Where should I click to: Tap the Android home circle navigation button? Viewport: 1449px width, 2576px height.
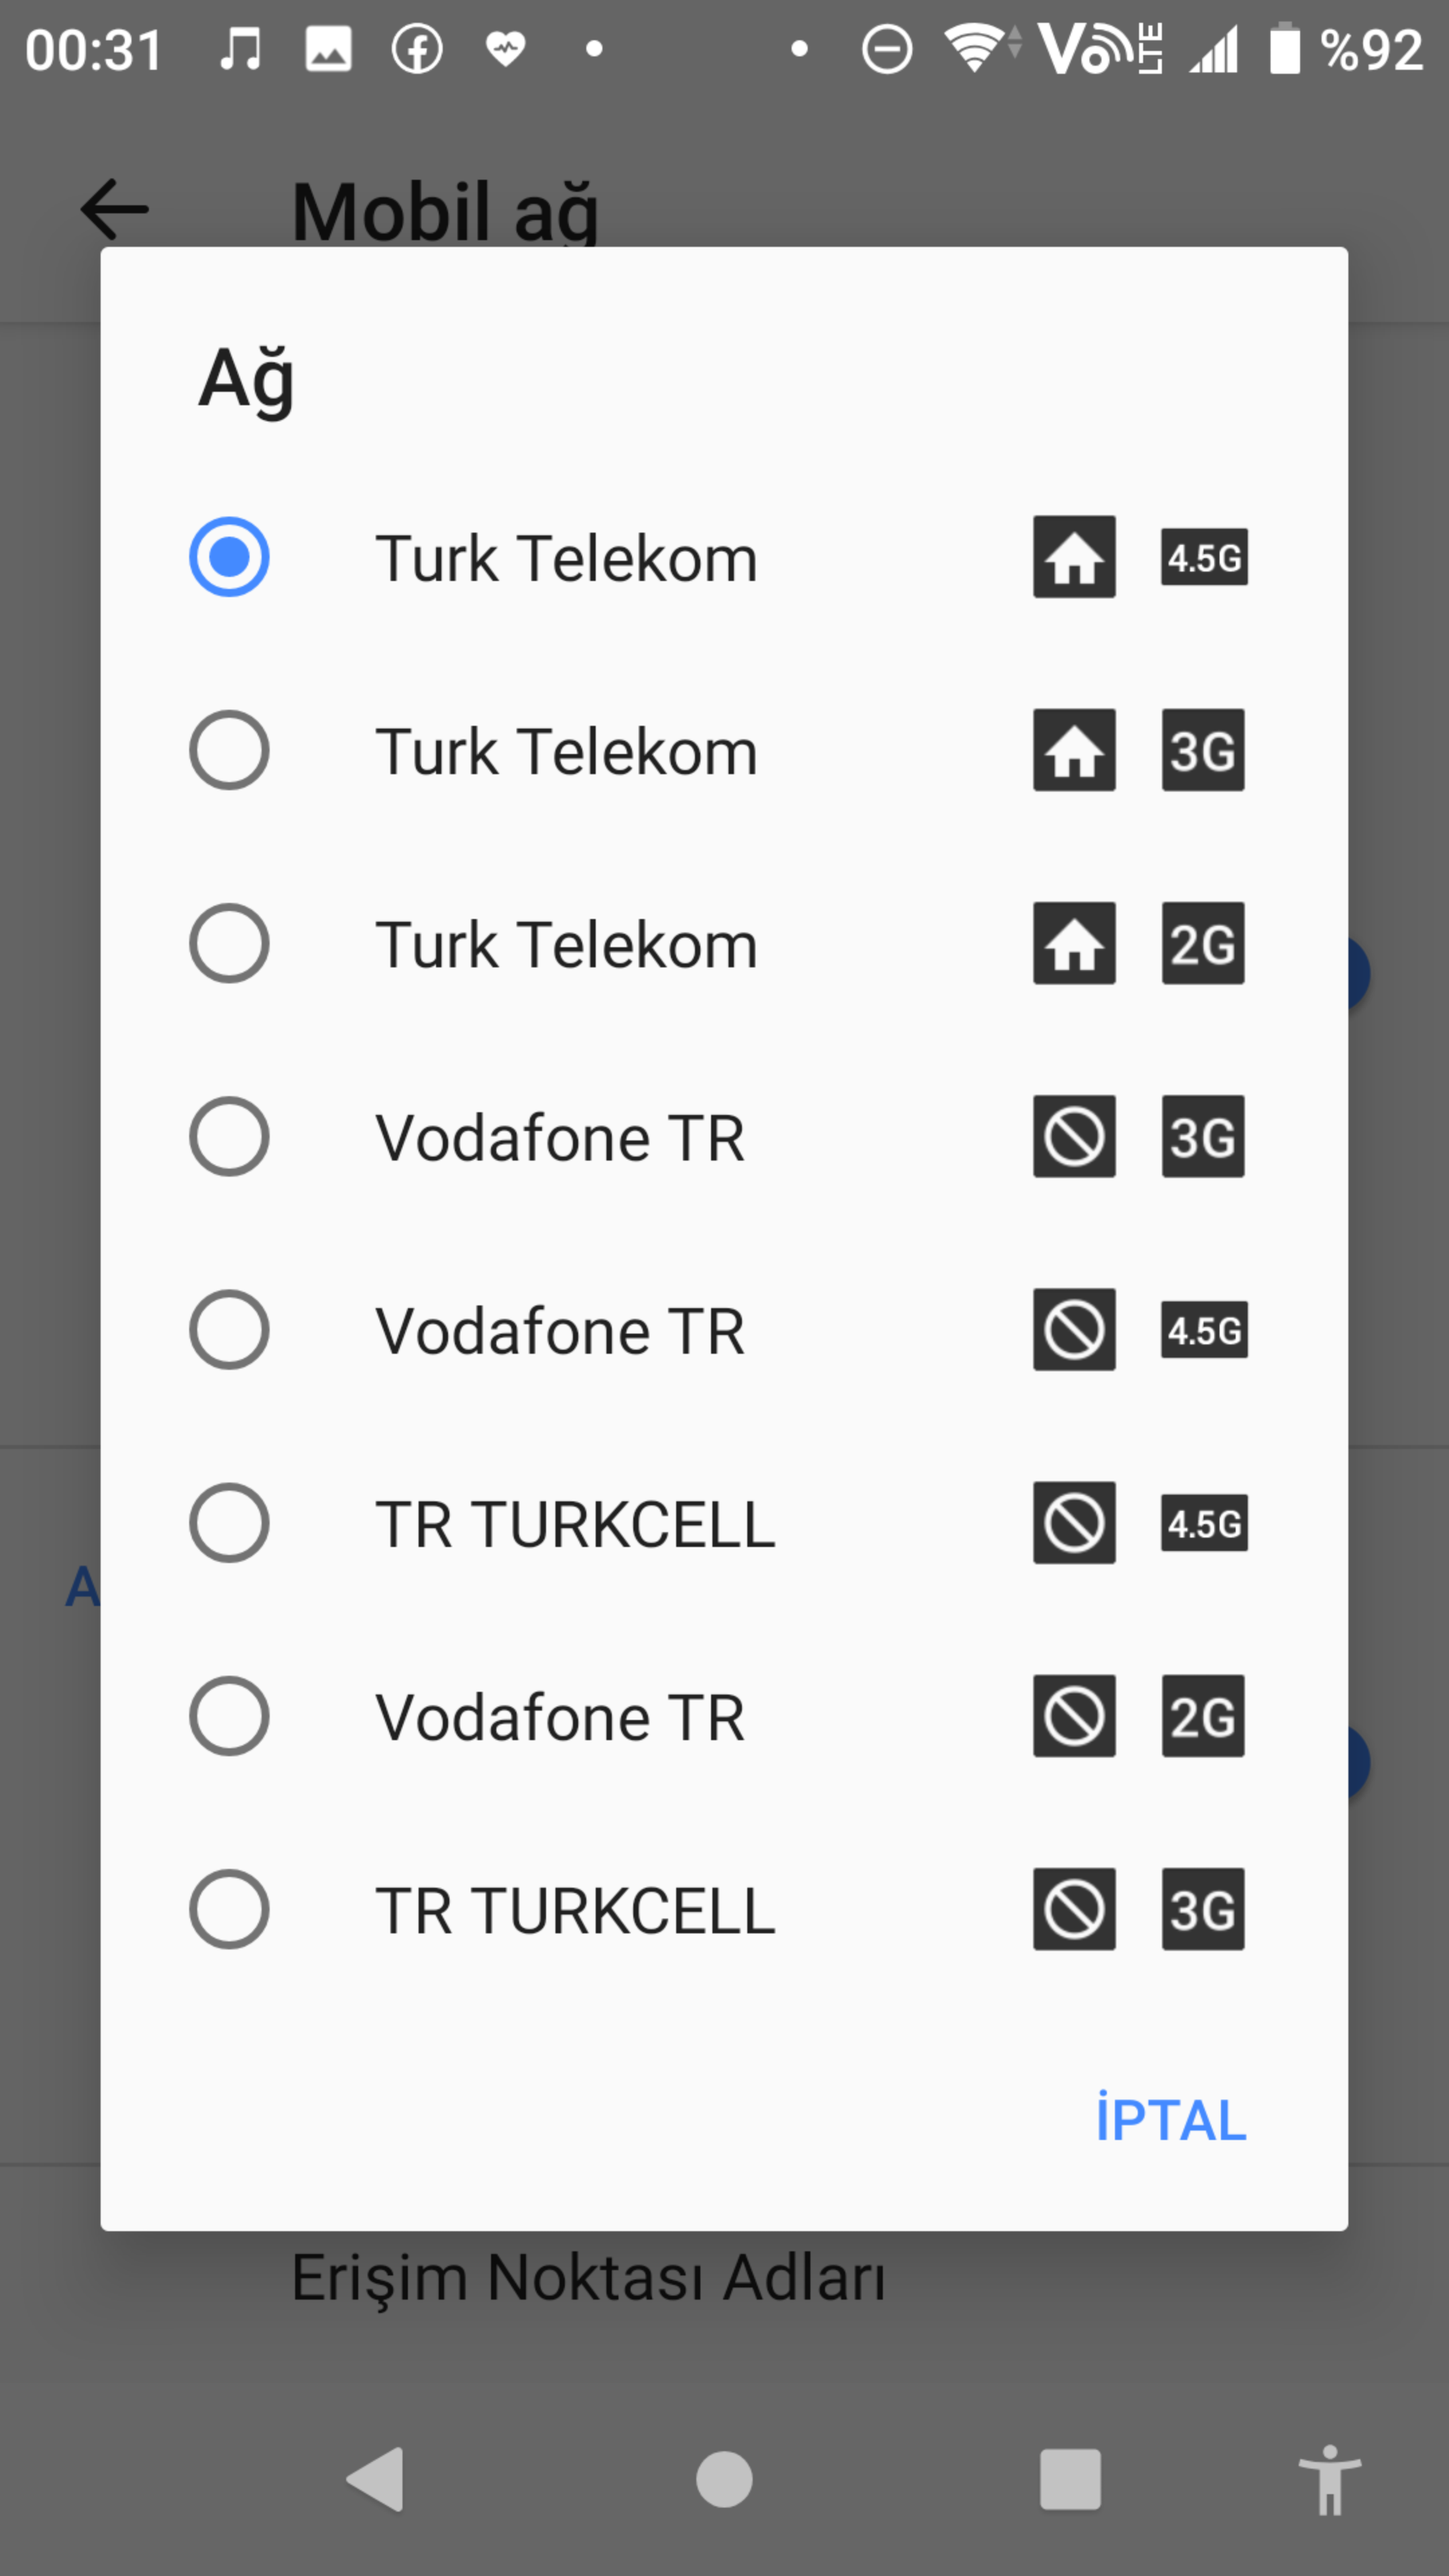tap(724, 2480)
